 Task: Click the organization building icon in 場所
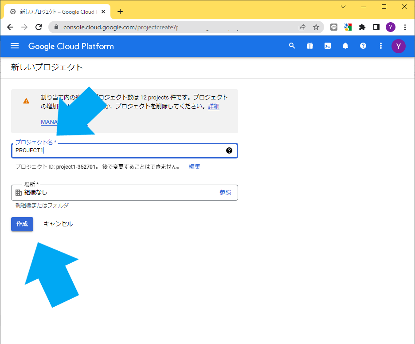[x=19, y=193]
